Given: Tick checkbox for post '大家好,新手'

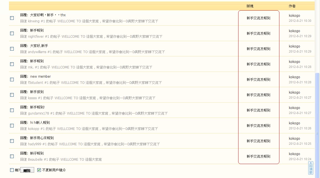Looking at the screenshot, I should pos(12,49).
